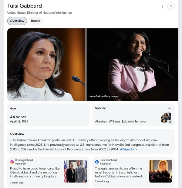Open the three-dot more options menu
The width and height of the screenshot is (182, 188).
[x=162, y=6]
